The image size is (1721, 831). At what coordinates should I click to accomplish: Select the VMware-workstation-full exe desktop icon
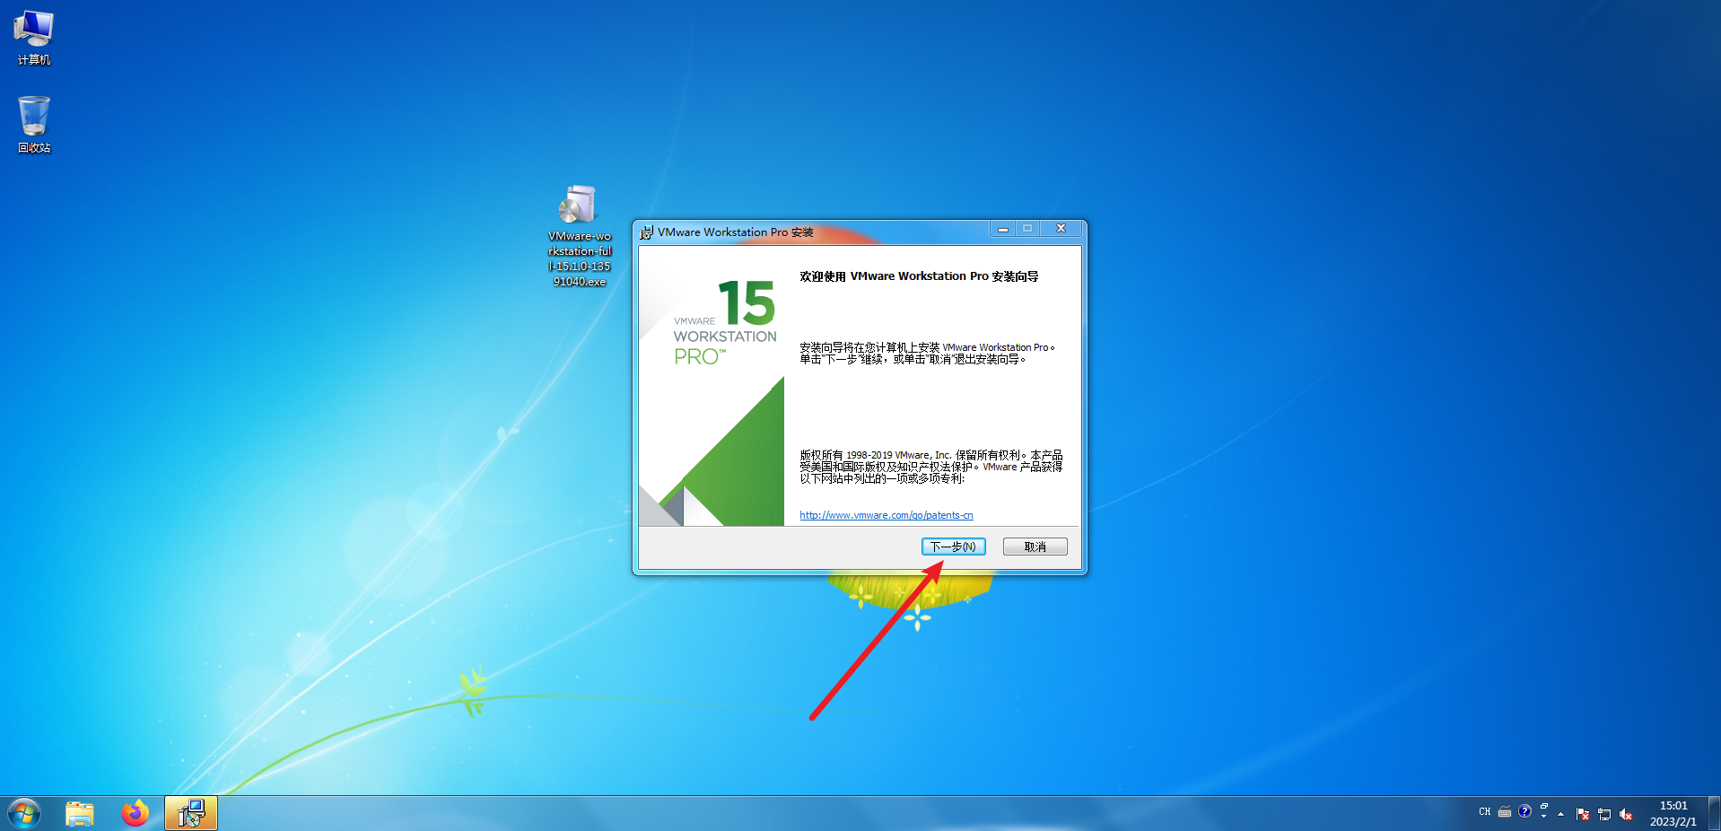pos(580,237)
